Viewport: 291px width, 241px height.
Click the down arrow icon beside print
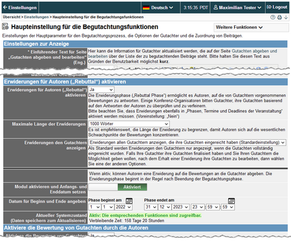pos(286,17)
